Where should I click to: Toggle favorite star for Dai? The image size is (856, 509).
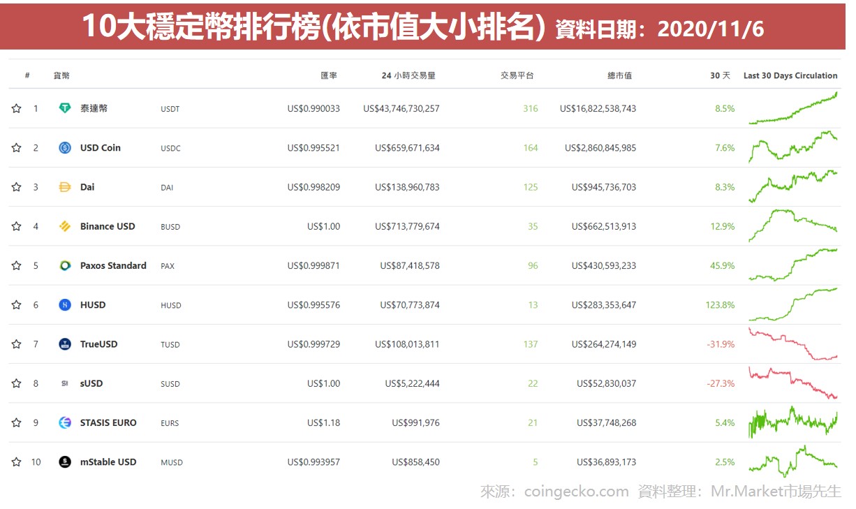16,187
